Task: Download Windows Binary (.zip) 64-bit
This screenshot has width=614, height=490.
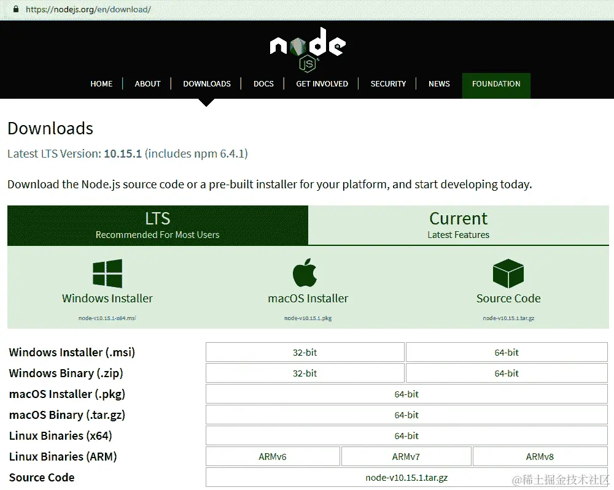Action: (507, 373)
